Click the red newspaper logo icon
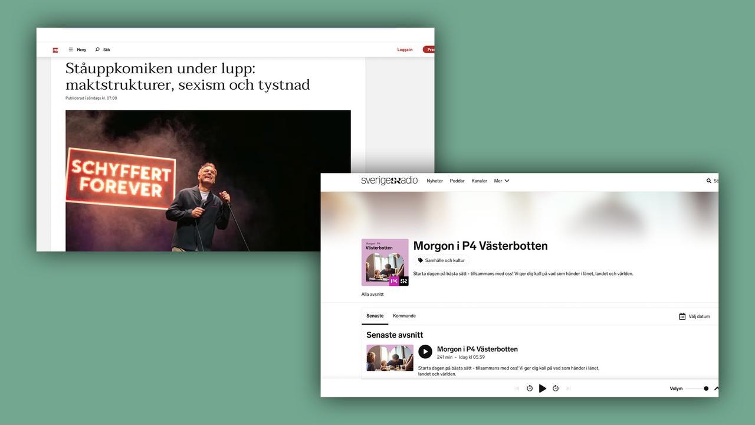Screen dimensions: 755x425 55,50
